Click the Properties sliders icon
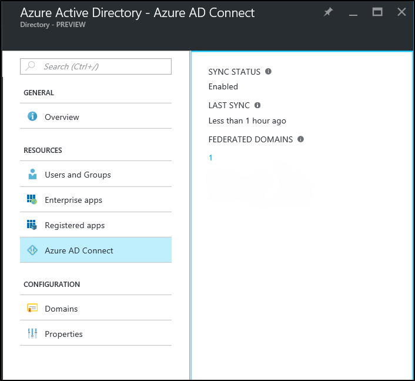Viewport: 415px width, 381px height. [32, 333]
